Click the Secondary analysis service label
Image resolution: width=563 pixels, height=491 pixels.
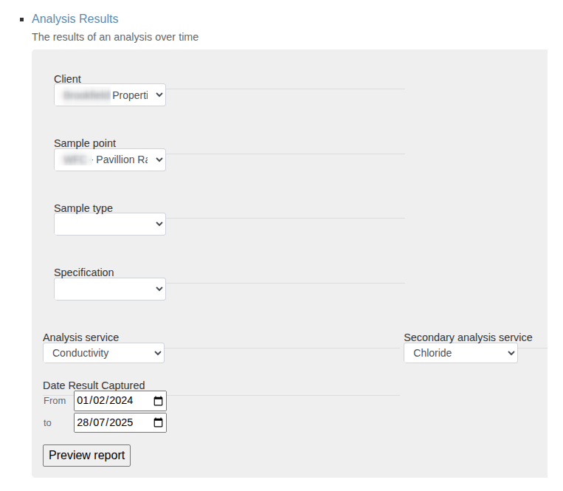tap(468, 337)
